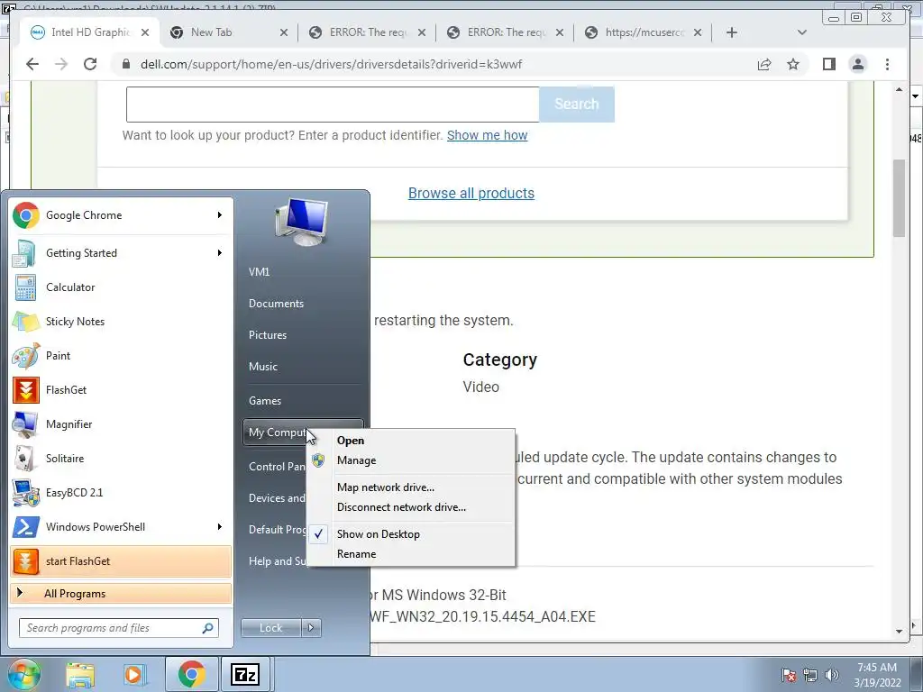Open Documents from Start menu
This screenshot has width=923, height=692.
[x=303, y=304]
